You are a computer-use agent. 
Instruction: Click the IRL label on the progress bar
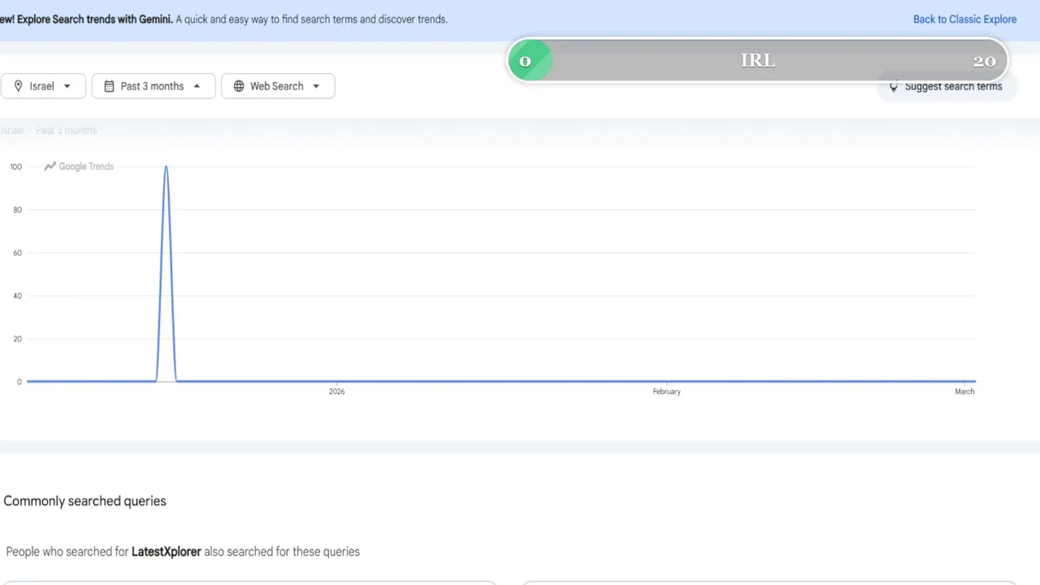(x=757, y=61)
